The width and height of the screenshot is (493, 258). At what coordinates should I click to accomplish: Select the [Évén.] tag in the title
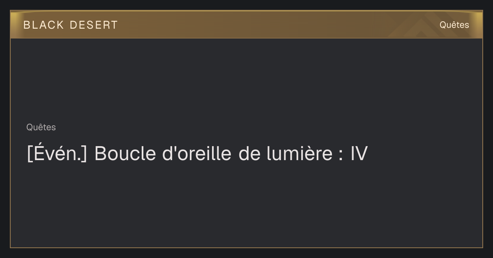point(57,154)
